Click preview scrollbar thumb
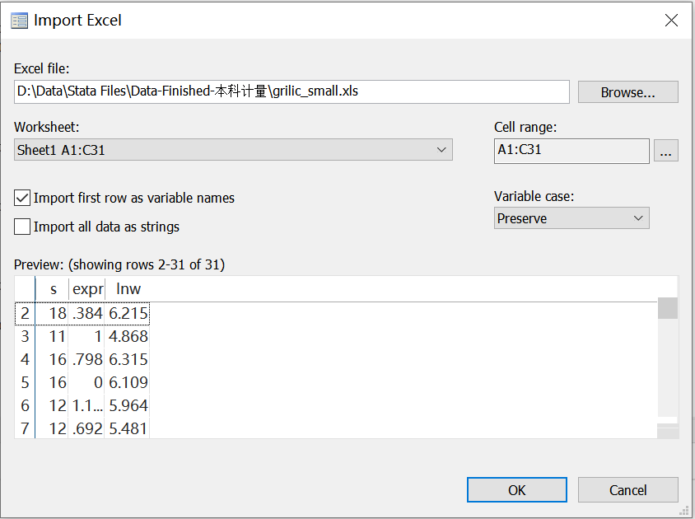This screenshot has width=695, height=519. pyautogui.click(x=668, y=308)
